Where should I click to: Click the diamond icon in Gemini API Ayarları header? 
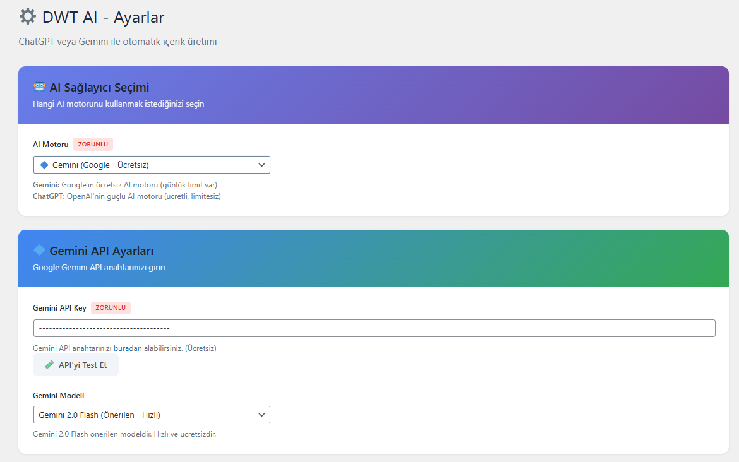[39, 251]
